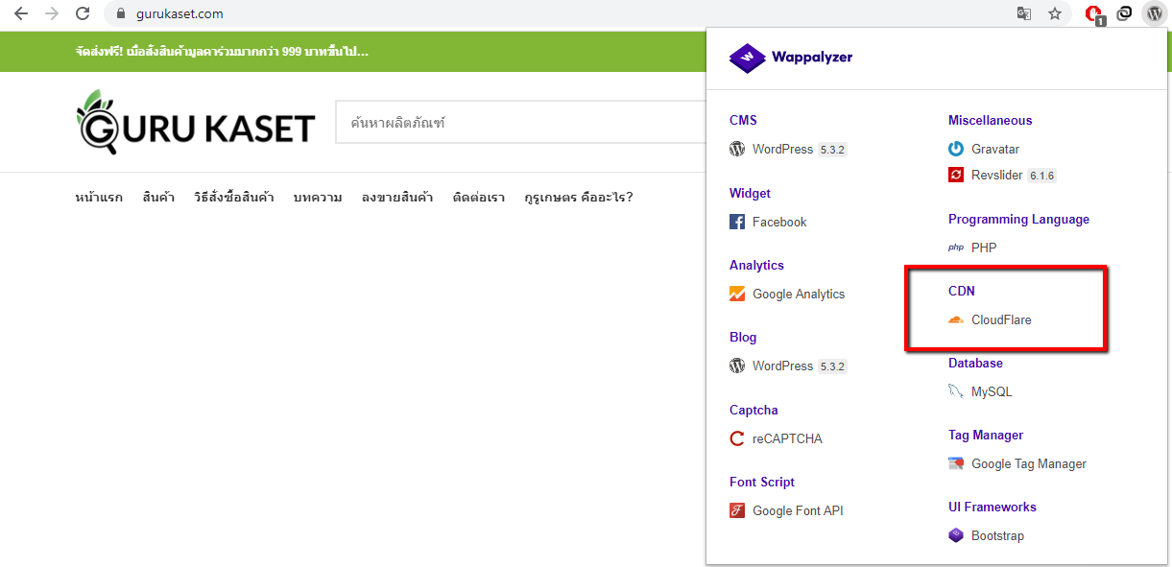Open the Google Font API text link
This screenshot has width=1172, height=567.
(798, 511)
